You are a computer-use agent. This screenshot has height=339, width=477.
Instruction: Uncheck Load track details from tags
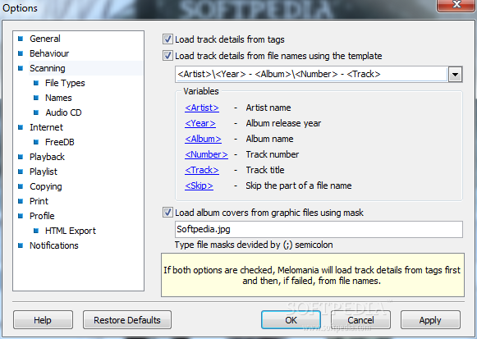167,39
